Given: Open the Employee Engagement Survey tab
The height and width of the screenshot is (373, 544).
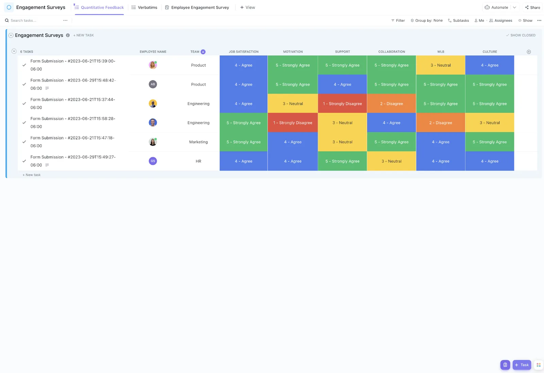Looking at the screenshot, I should click(197, 7).
